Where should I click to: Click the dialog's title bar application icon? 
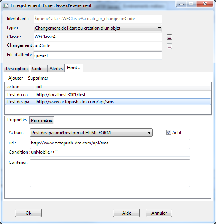point(5,5)
